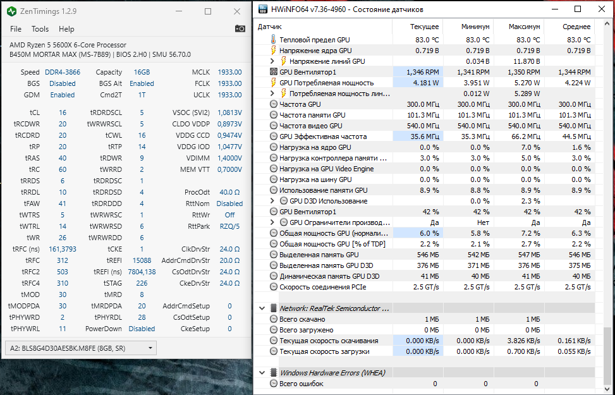Collapse the Network: RealTek Semiconductor section
This screenshot has height=395, width=615.
point(262,308)
